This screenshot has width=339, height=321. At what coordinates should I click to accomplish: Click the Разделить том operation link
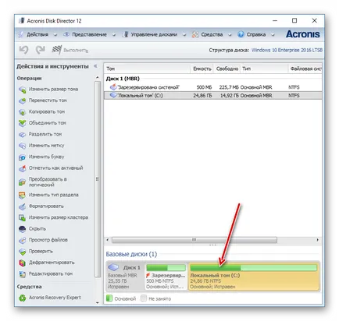coord(45,134)
